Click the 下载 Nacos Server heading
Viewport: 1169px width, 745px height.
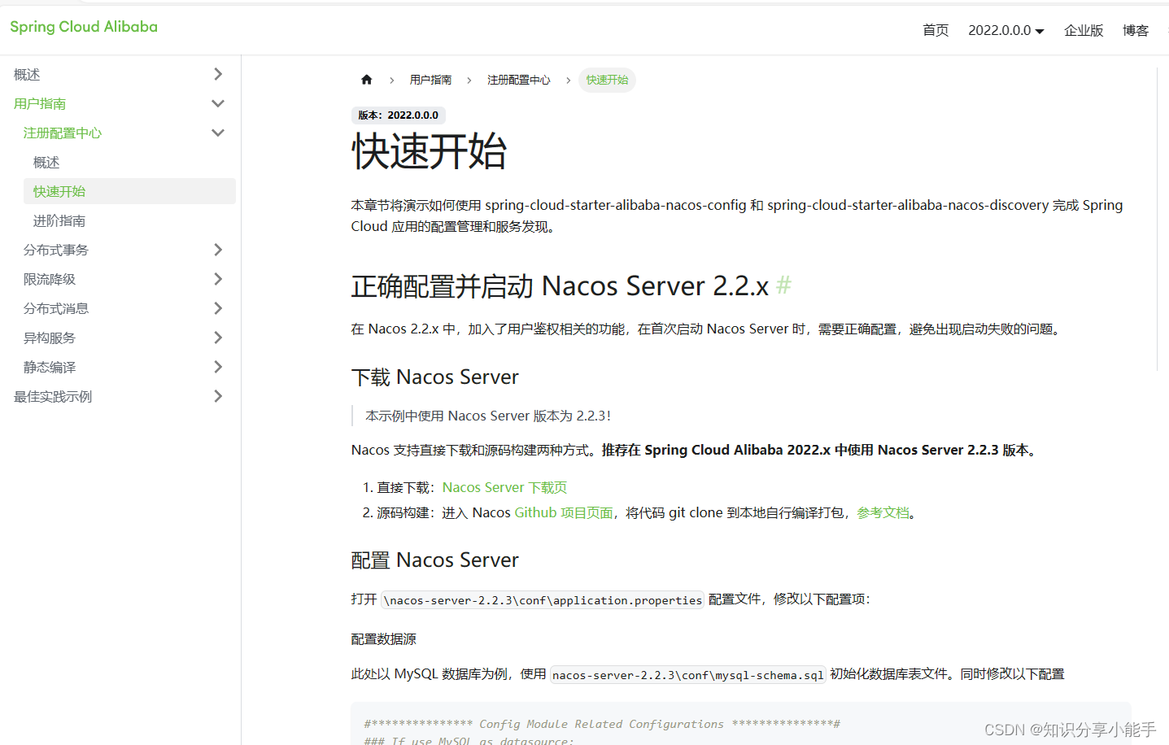click(x=434, y=377)
